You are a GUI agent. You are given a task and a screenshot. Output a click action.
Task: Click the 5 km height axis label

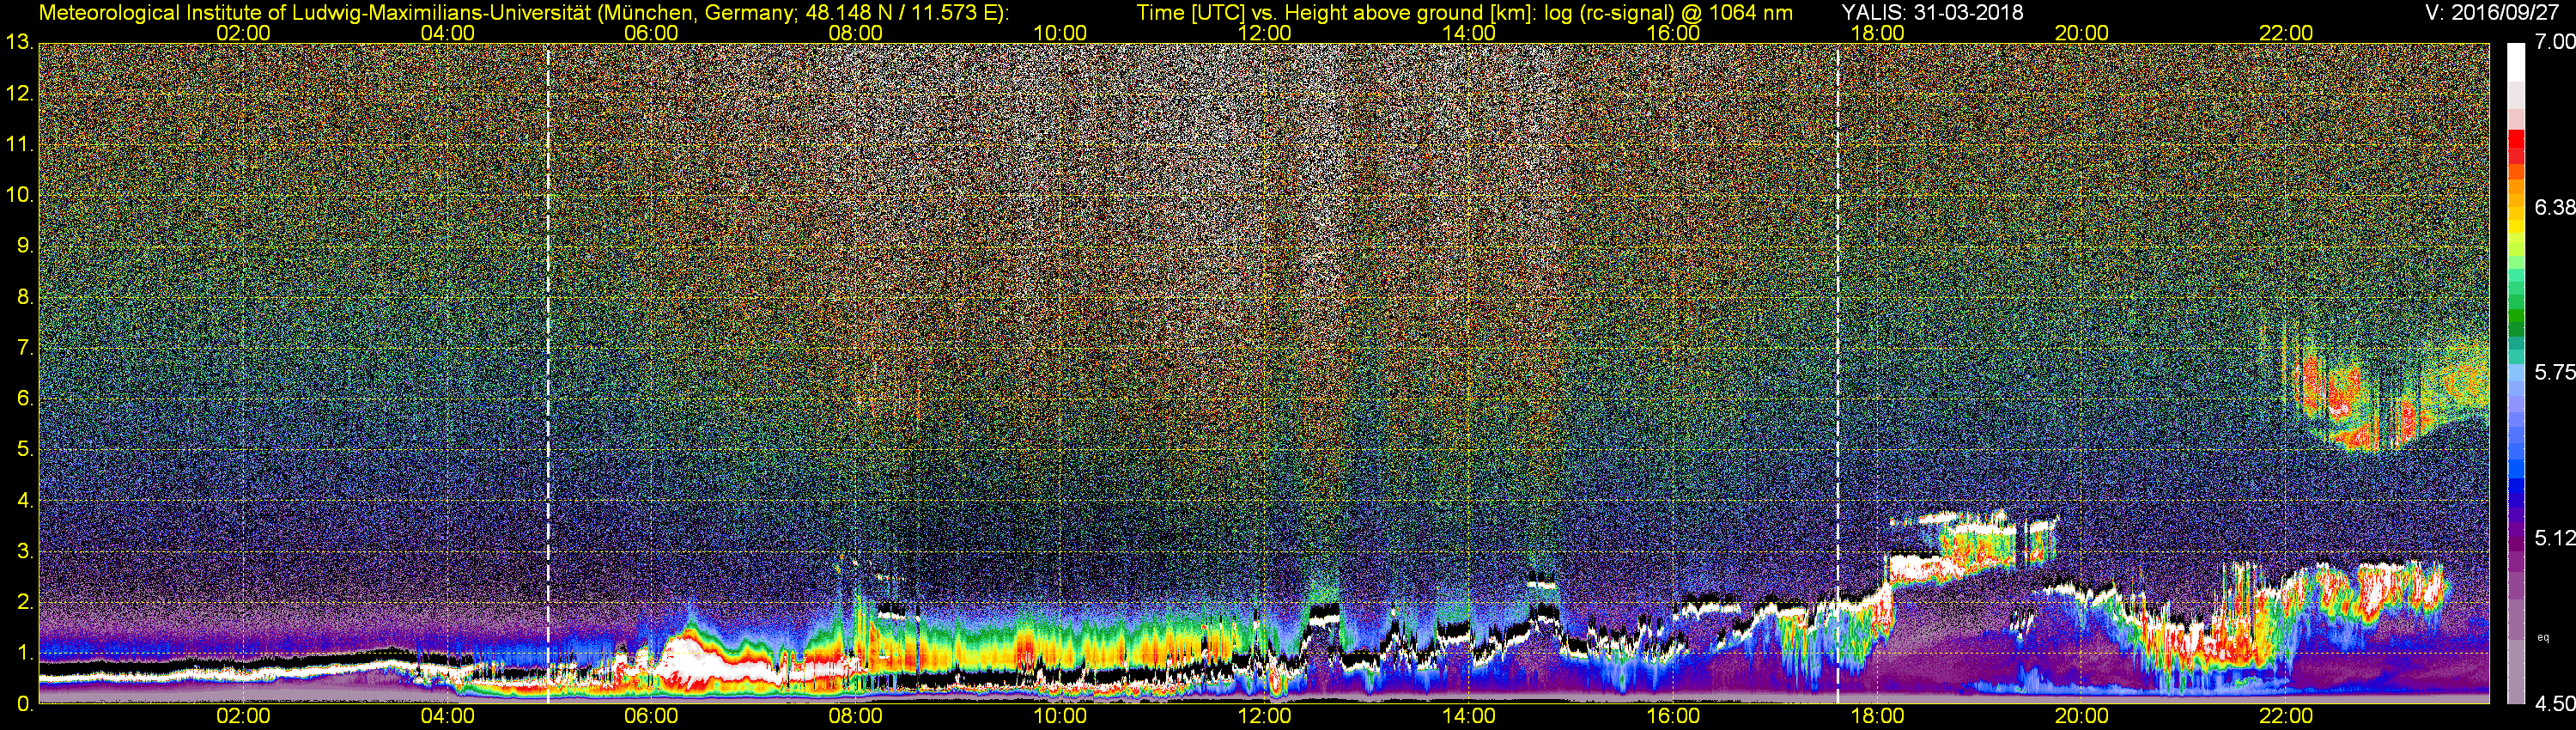coord(24,450)
